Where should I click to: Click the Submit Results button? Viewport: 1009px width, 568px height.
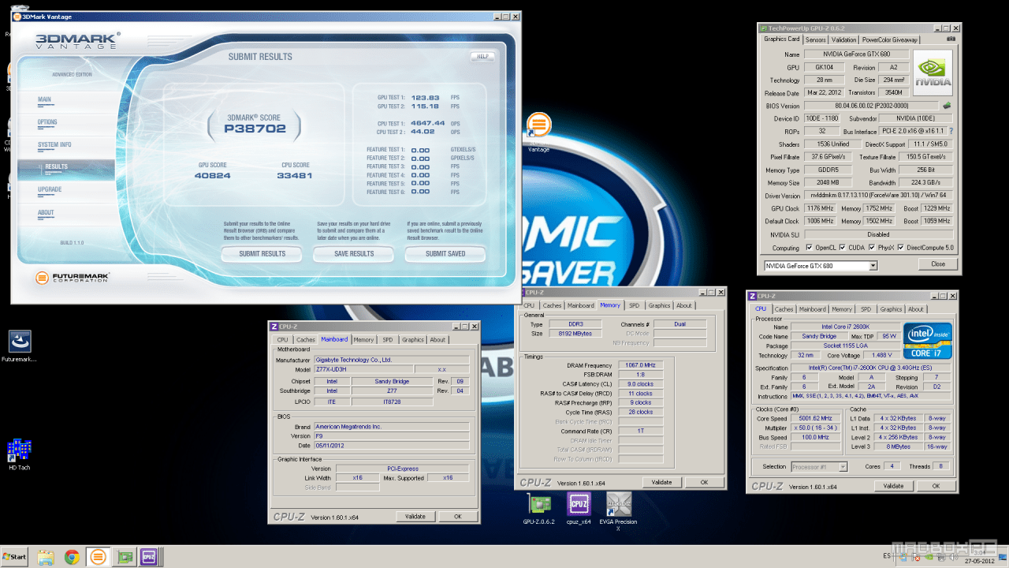(262, 254)
